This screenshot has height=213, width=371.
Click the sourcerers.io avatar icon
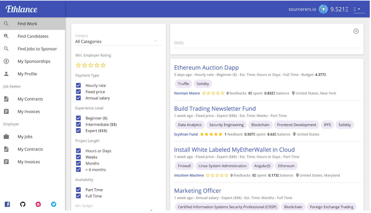coord(323,9)
